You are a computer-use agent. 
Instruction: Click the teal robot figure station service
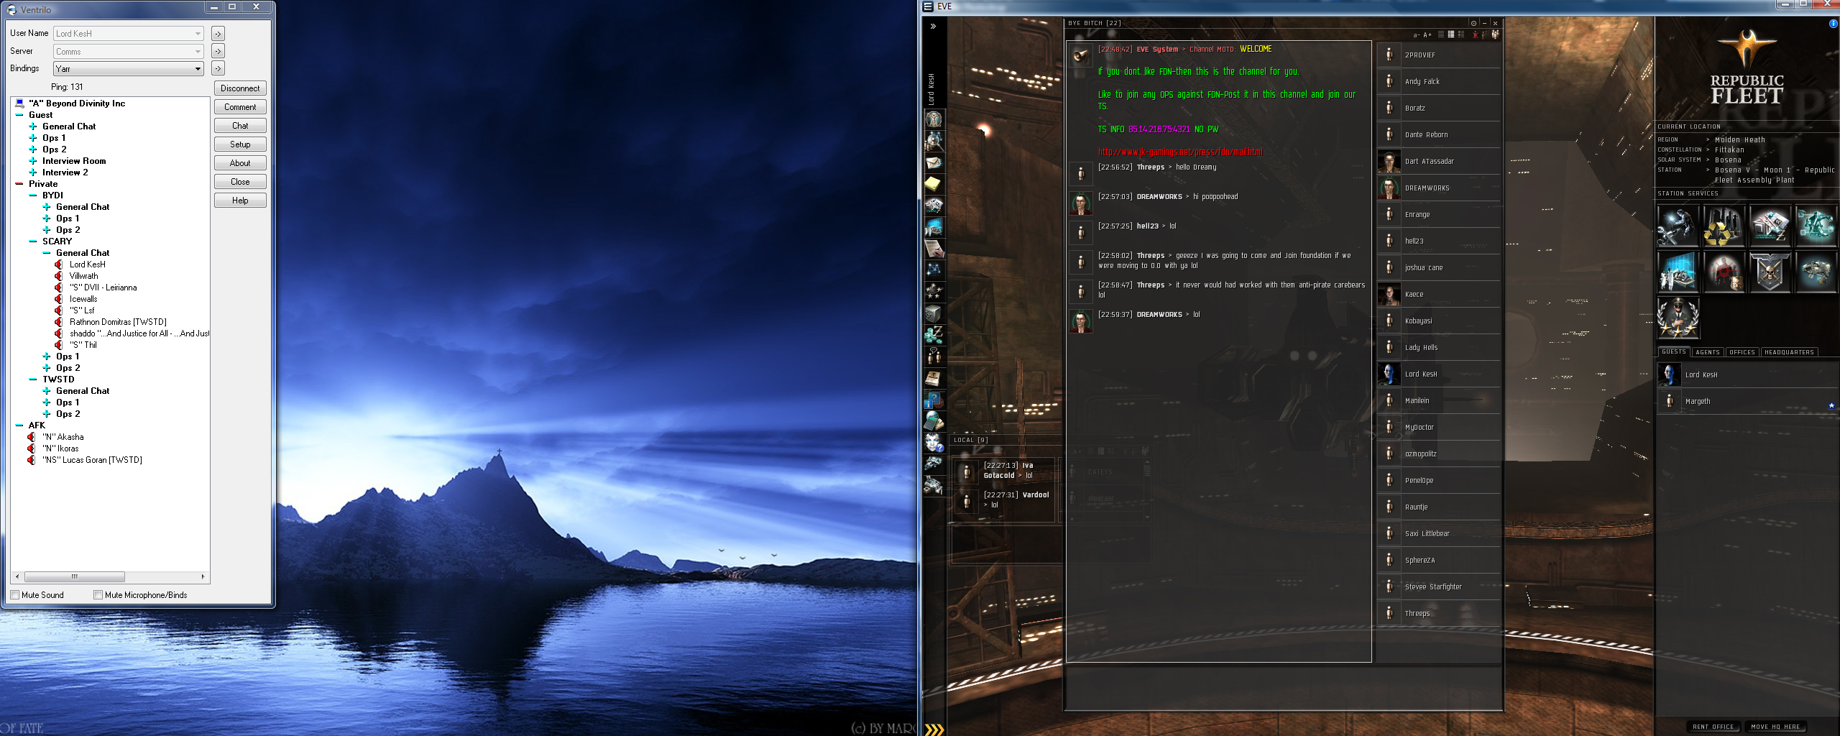1816,226
